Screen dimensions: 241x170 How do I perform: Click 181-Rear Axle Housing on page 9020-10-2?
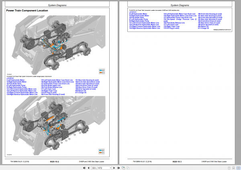point(87,80)
